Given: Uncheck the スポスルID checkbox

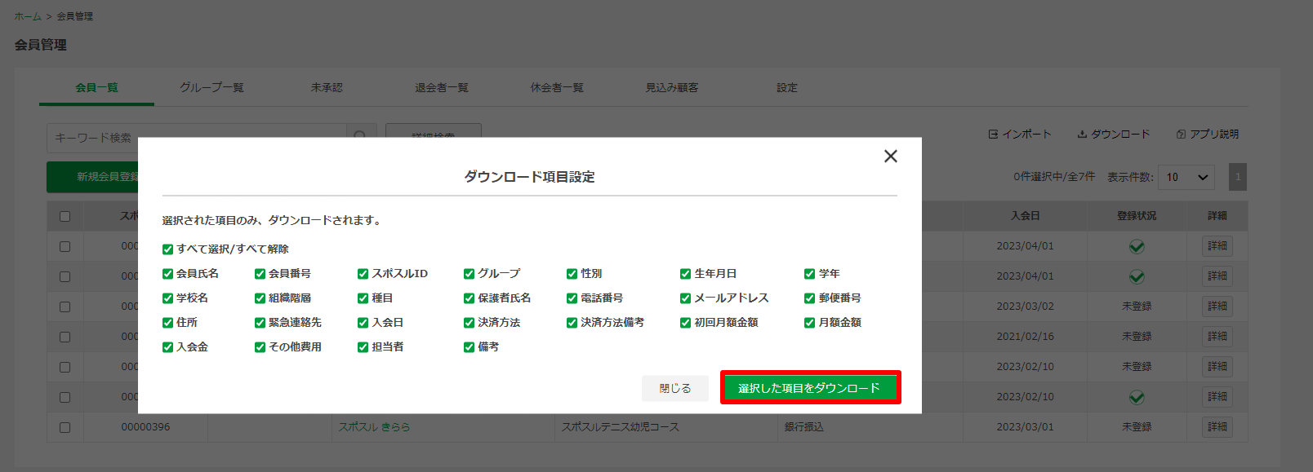Looking at the screenshot, I should pyautogui.click(x=363, y=274).
